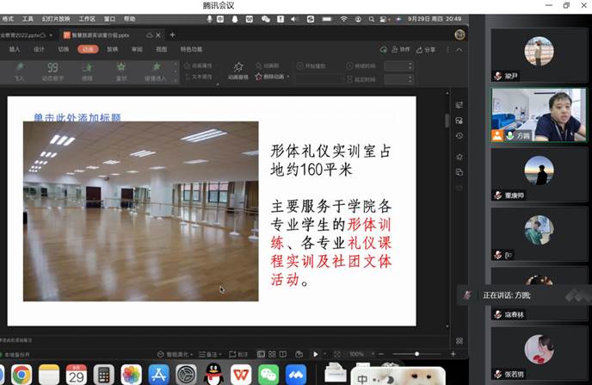Switch to the 切换 ribbon tab
The width and height of the screenshot is (592, 385).
coord(64,49)
